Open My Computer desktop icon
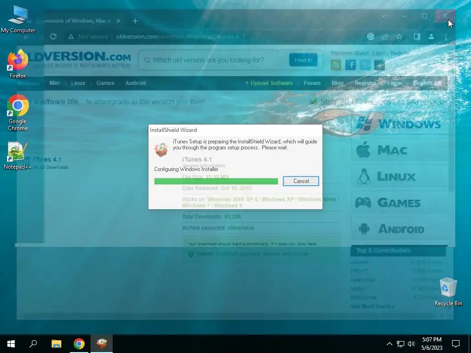The height and width of the screenshot is (353, 471). tap(18, 20)
